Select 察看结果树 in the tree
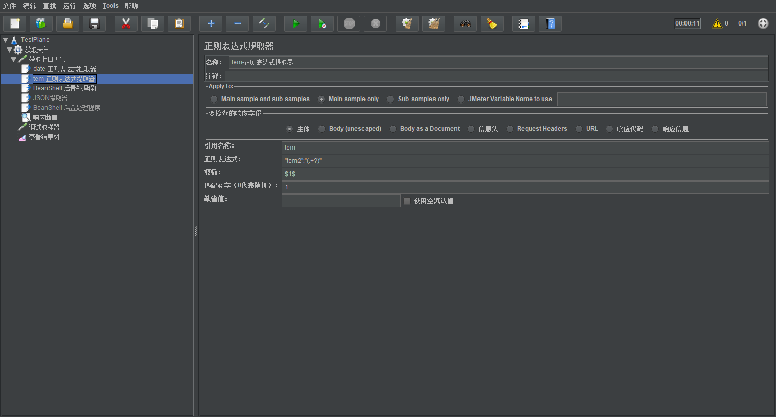776x417 pixels. point(44,137)
